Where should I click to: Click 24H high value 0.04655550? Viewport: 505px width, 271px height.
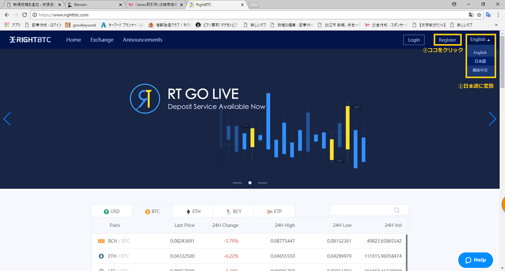click(x=282, y=256)
